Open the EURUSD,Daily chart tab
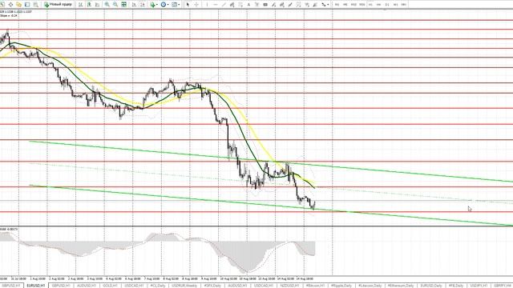Screen dimensions: 513x288 431,286
